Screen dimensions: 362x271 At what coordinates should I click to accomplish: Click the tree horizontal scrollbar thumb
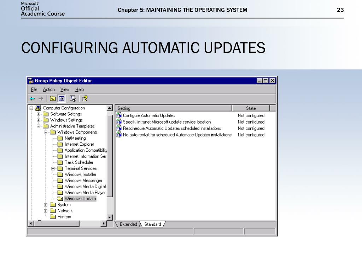click(x=57, y=223)
